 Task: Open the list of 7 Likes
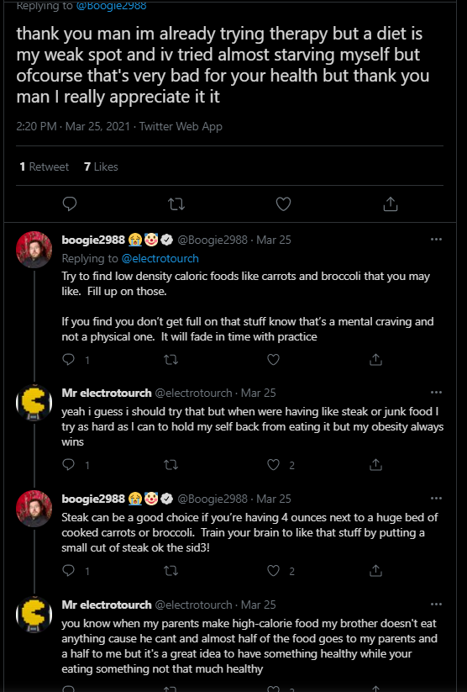(101, 166)
